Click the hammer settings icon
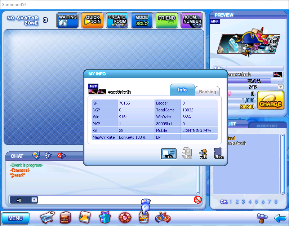The image size is (289, 226). [262, 218]
